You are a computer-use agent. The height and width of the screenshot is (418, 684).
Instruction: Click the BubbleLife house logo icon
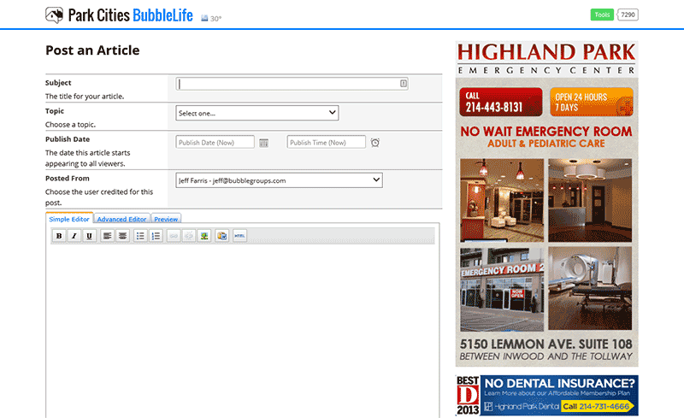(54, 15)
